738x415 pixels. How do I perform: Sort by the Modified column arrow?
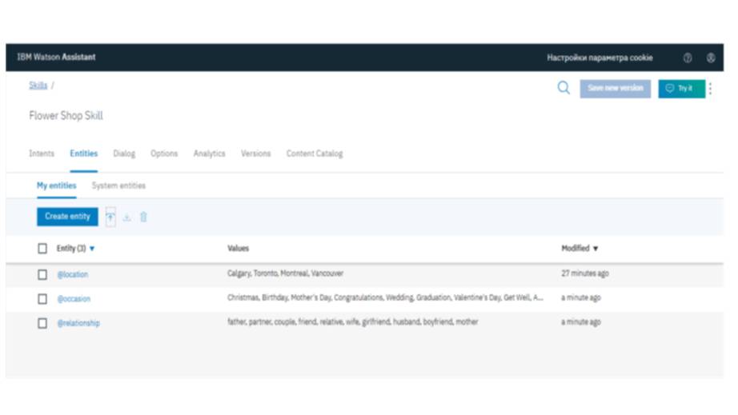click(x=596, y=249)
